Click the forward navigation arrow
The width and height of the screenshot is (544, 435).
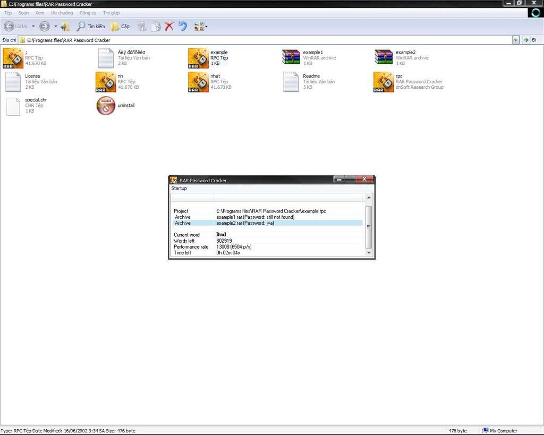coord(45,27)
